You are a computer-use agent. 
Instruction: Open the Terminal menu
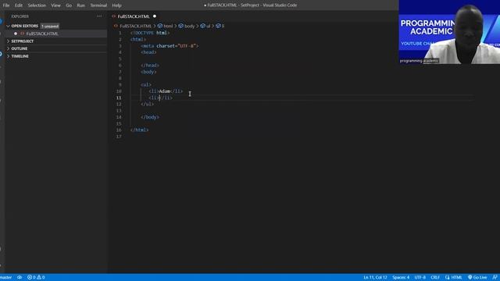click(98, 5)
